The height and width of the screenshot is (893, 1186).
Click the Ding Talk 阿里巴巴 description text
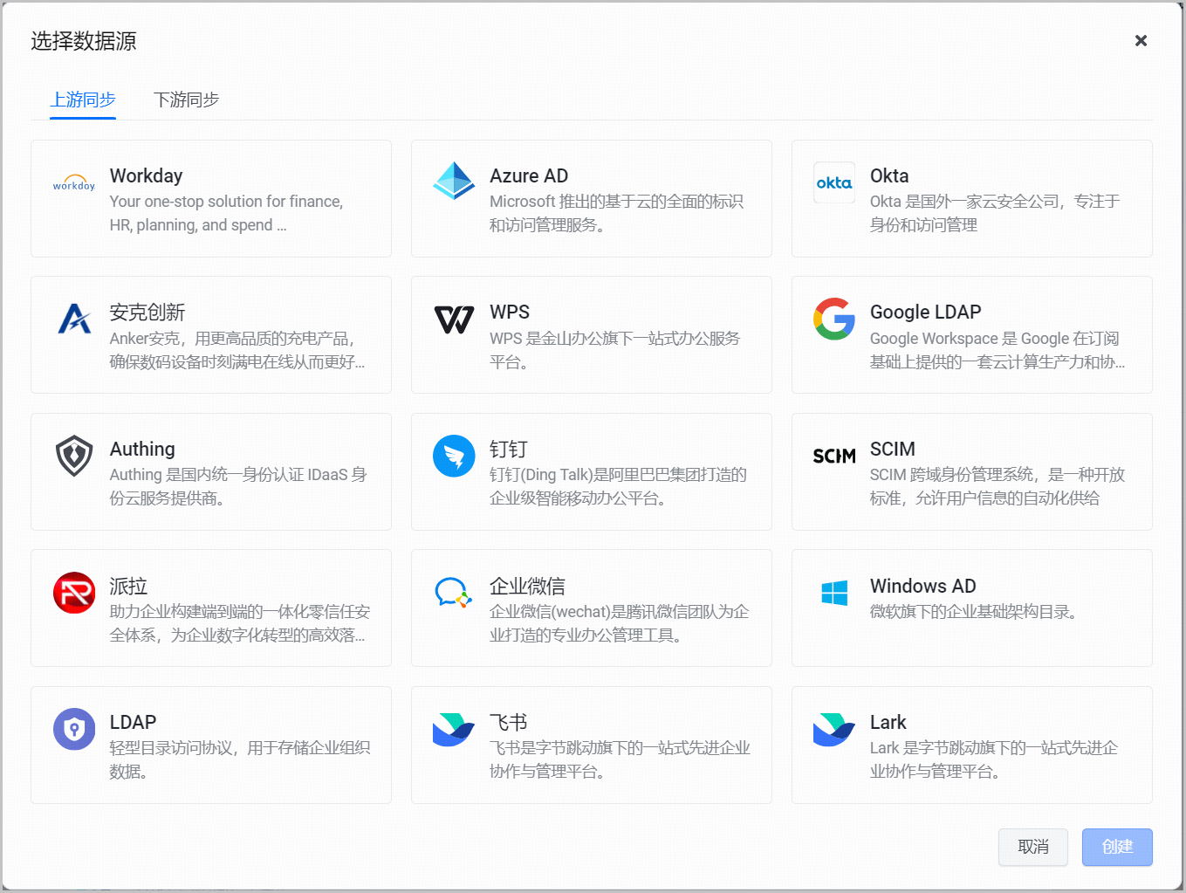(618, 486)
